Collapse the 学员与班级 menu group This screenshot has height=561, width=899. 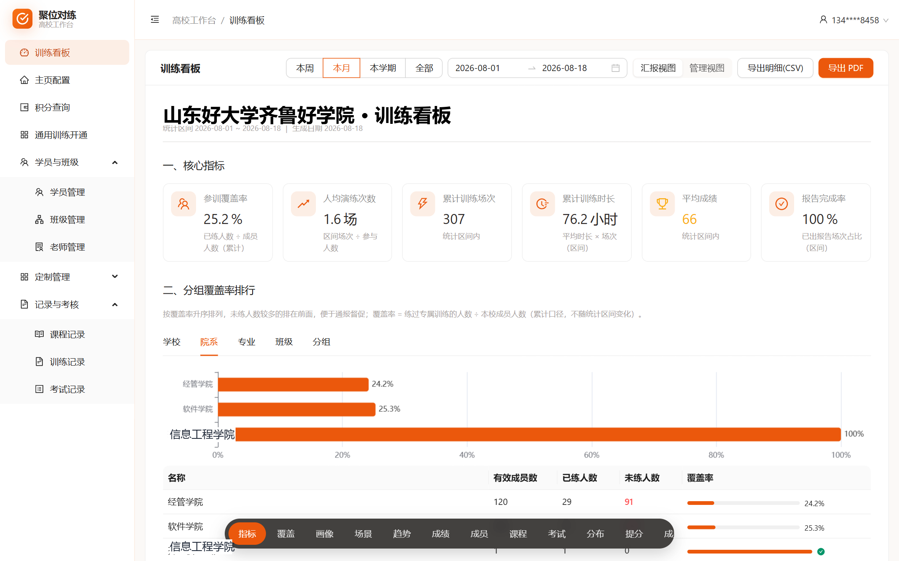tap(67, 162)
